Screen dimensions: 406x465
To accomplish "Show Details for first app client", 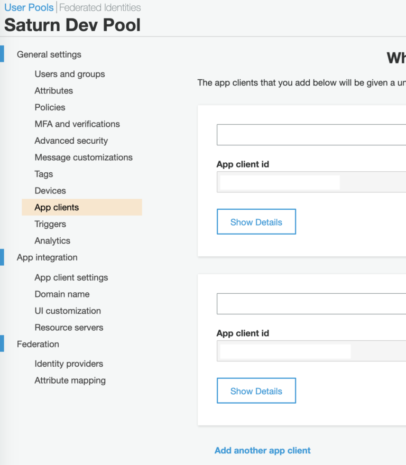I will [256, 222].
